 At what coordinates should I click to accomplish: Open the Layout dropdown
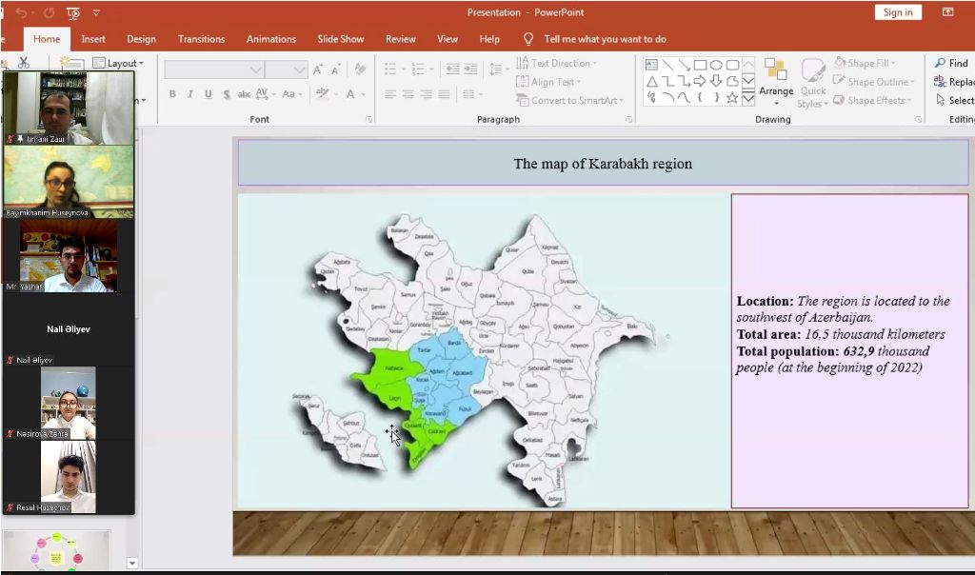(119, 63)
